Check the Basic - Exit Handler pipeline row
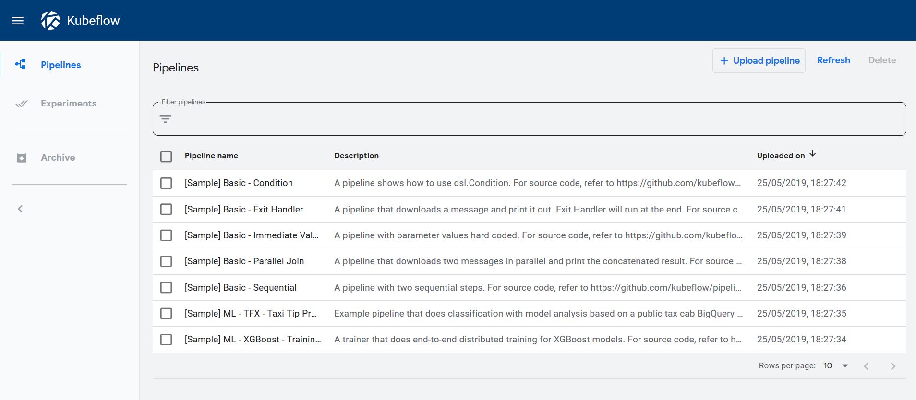 [166, 210]
